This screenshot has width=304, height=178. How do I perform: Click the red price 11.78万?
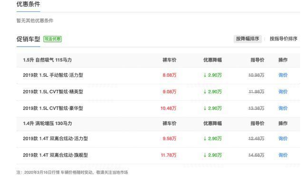(169, 155)
